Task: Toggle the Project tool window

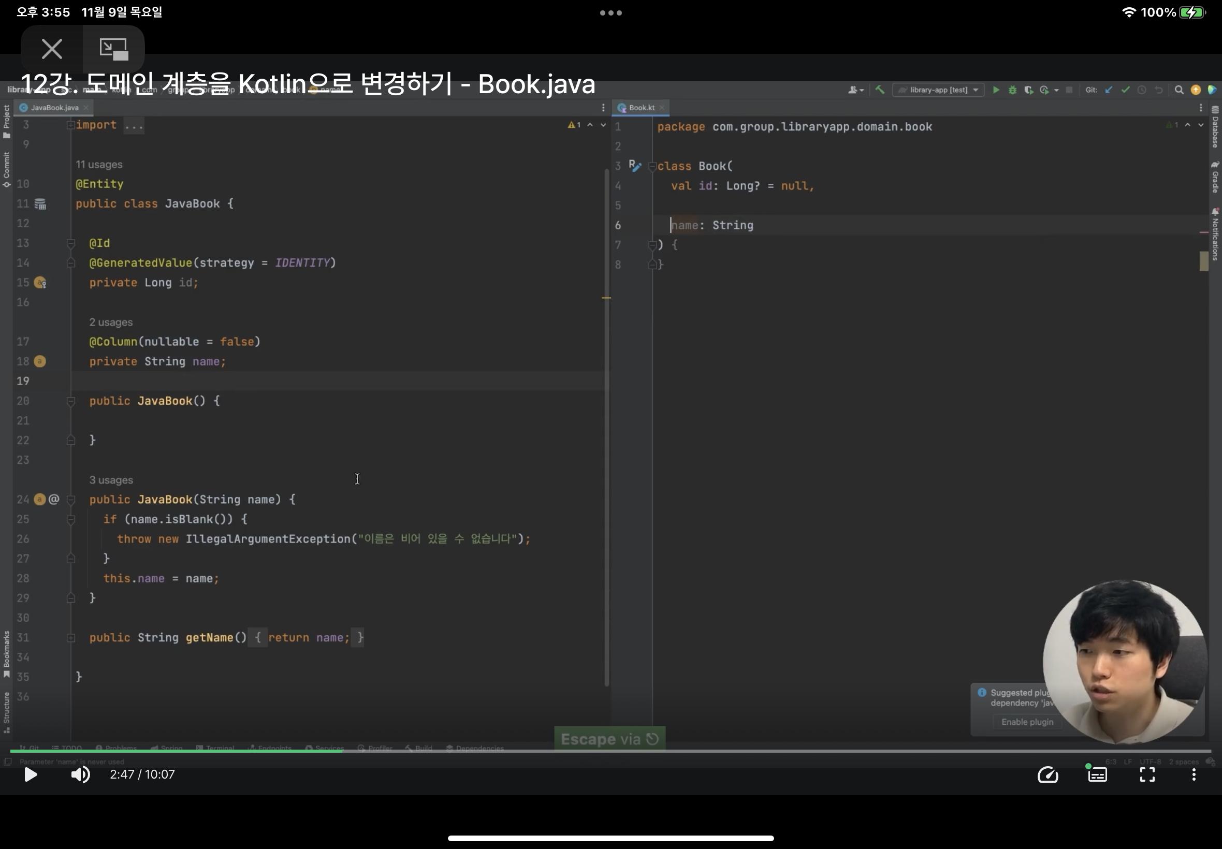Action: [x=6, y=121]
